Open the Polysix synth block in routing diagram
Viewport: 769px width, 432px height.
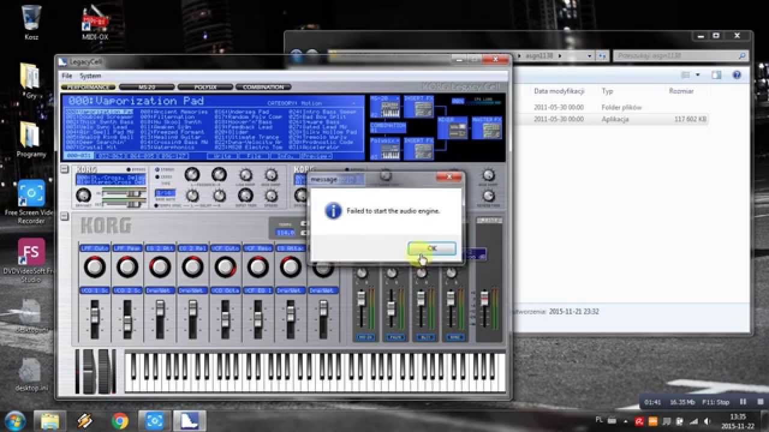(x=385, y=149)
